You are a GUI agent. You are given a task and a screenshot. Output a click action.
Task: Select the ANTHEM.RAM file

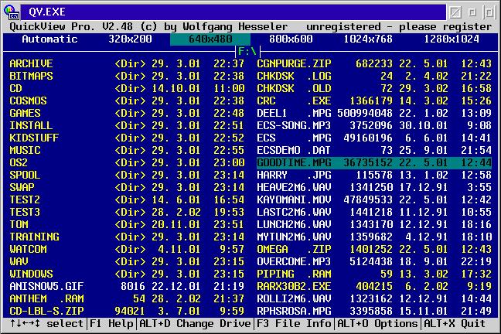pos(127,299)
